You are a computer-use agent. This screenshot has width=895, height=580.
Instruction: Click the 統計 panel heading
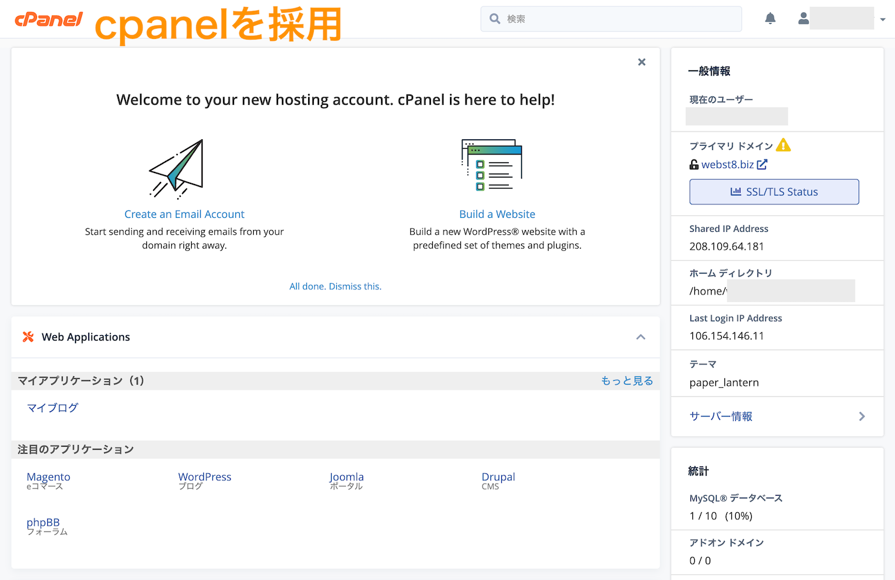click(698, 471)
